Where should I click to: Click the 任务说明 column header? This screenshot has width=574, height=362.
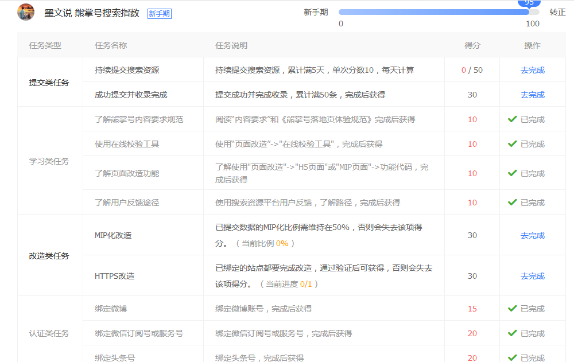[x=231, y=45]
